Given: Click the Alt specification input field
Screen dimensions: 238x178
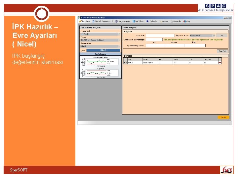Looking at the screenshot, I should coord(155,45).
